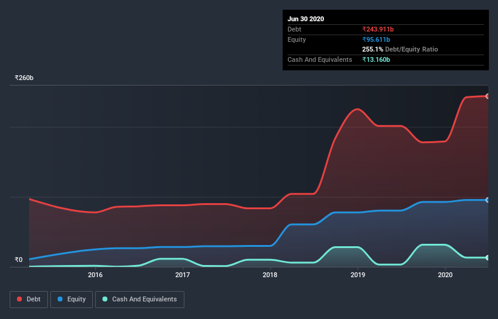Image resolution: width=498 pixels, height=319 pixels.
Task: Click the blue Equity legend dot
Action: (x=60, y=299)
